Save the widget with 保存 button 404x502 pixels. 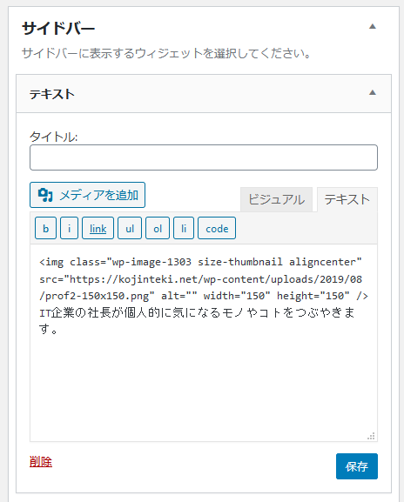tap(357, 466)
